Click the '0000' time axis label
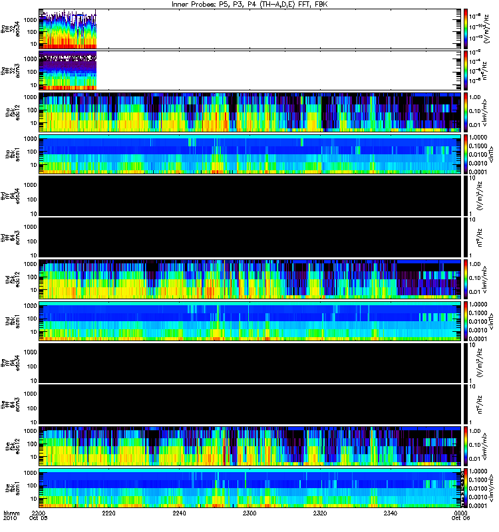This screenshot has height=532, width=499. [x=460, y=513]
